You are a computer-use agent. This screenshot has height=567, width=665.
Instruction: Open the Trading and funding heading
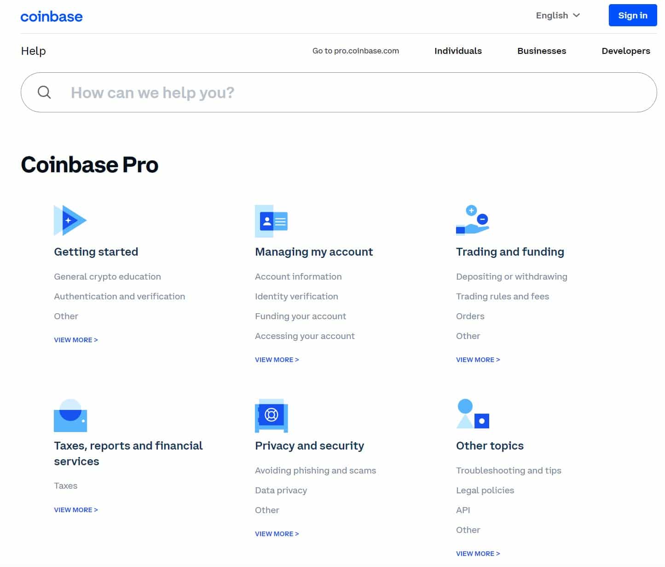[510, 252]
